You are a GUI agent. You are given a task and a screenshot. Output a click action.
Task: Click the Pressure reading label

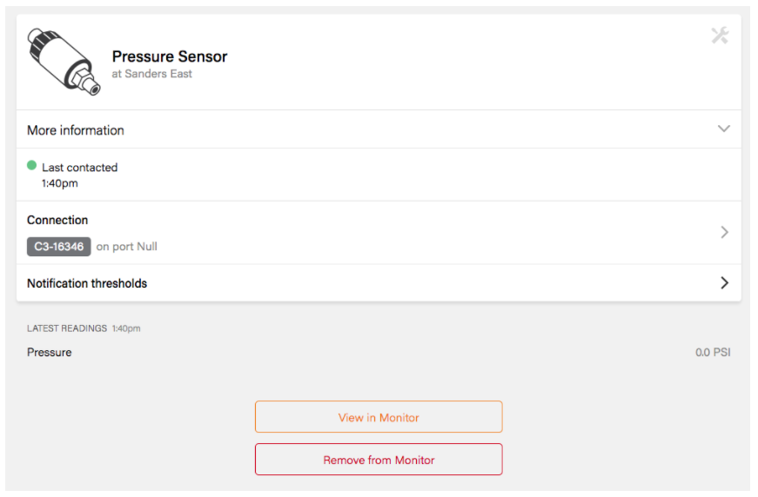pos(50,353)
